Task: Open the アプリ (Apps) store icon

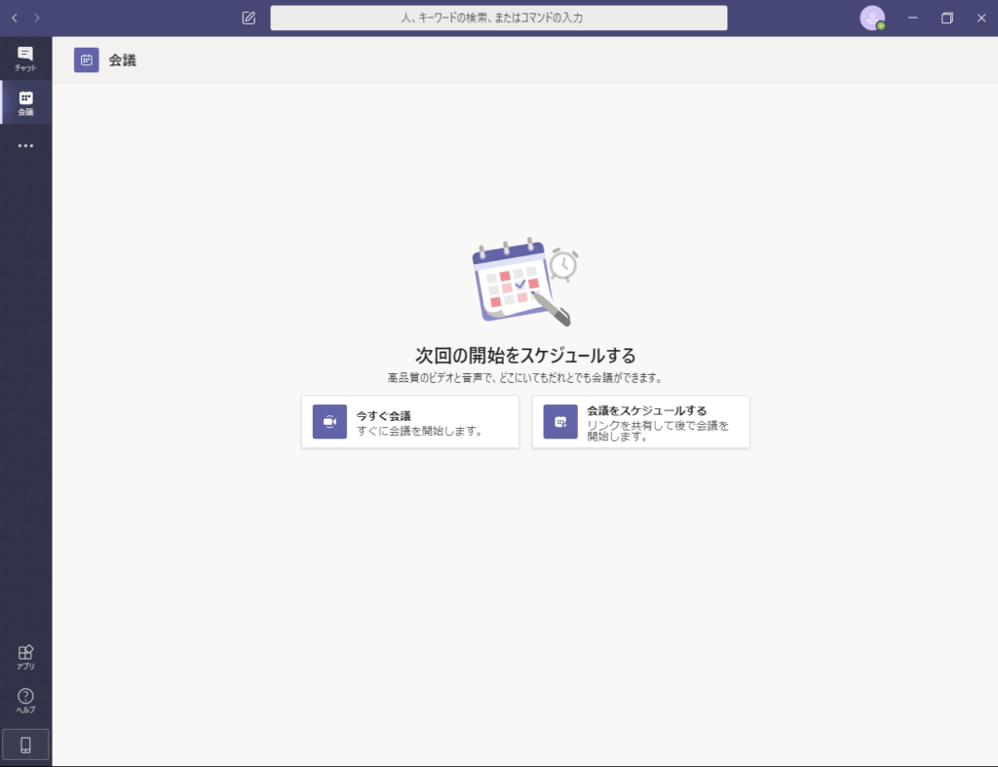Action: tap(25, 657)
